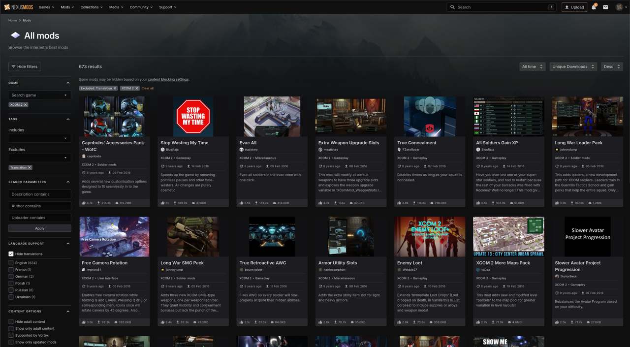Click the Uploader contains field
Viewport: 630px width, 347px height.
click(39, 218)
